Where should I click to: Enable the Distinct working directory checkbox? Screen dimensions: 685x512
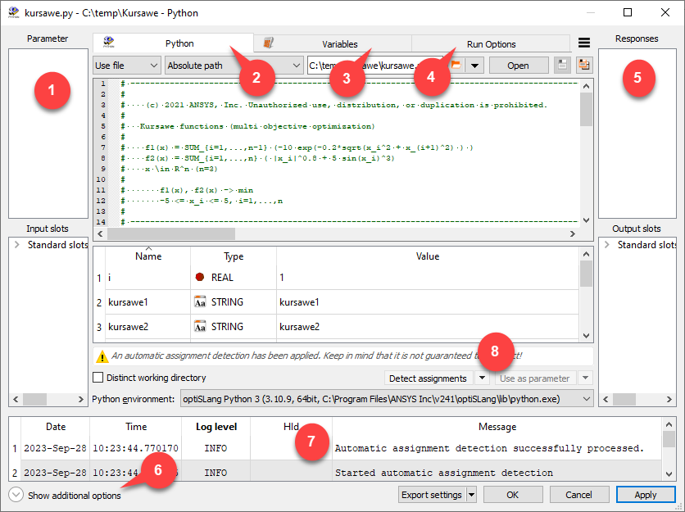point(98,378)
